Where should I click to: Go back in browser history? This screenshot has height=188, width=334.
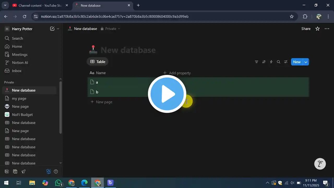[6, 16]
